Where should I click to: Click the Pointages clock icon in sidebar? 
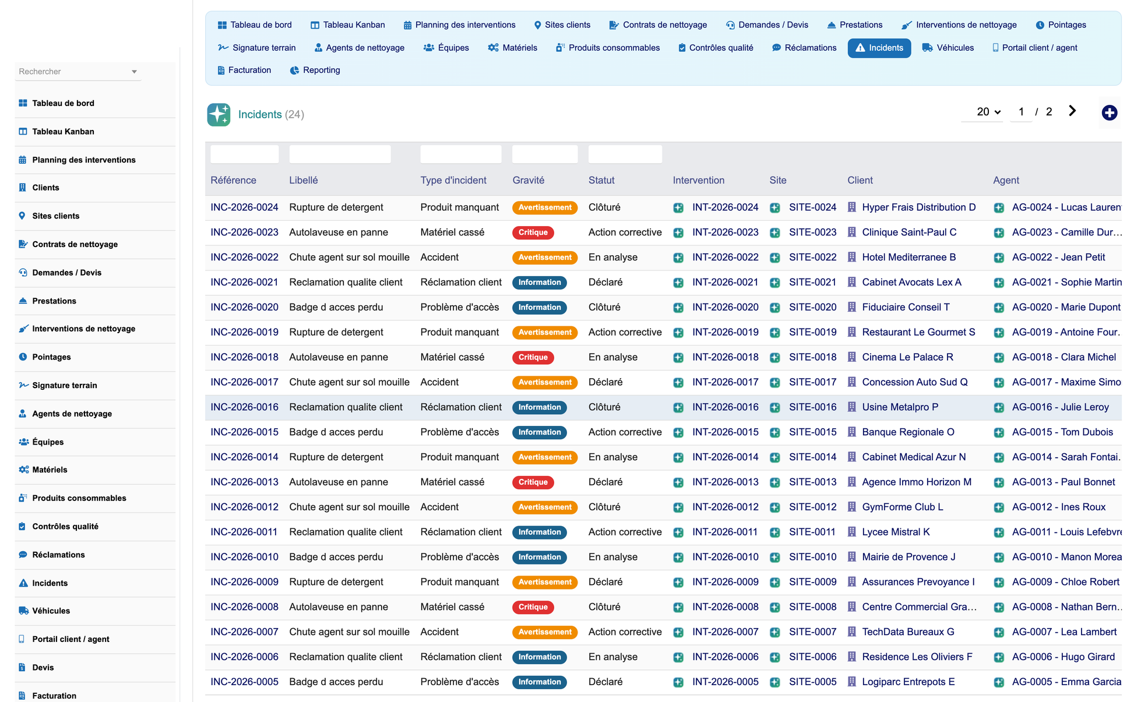coord(23,357)
